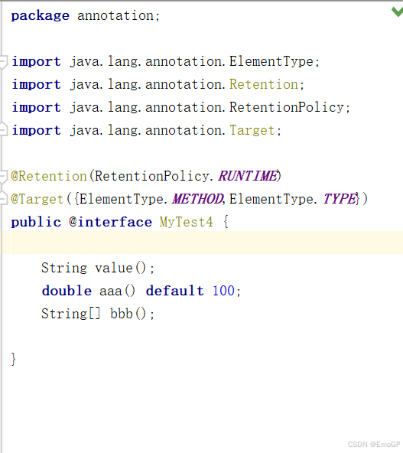Click fold marker beside @Target annotation
Viewport: 403px width, 453px height.
pos(3,198)
